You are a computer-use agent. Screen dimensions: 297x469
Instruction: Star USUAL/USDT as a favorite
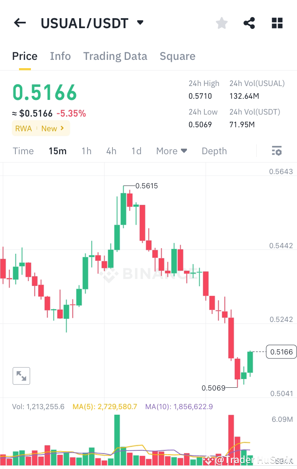click(x=221, y=23)
